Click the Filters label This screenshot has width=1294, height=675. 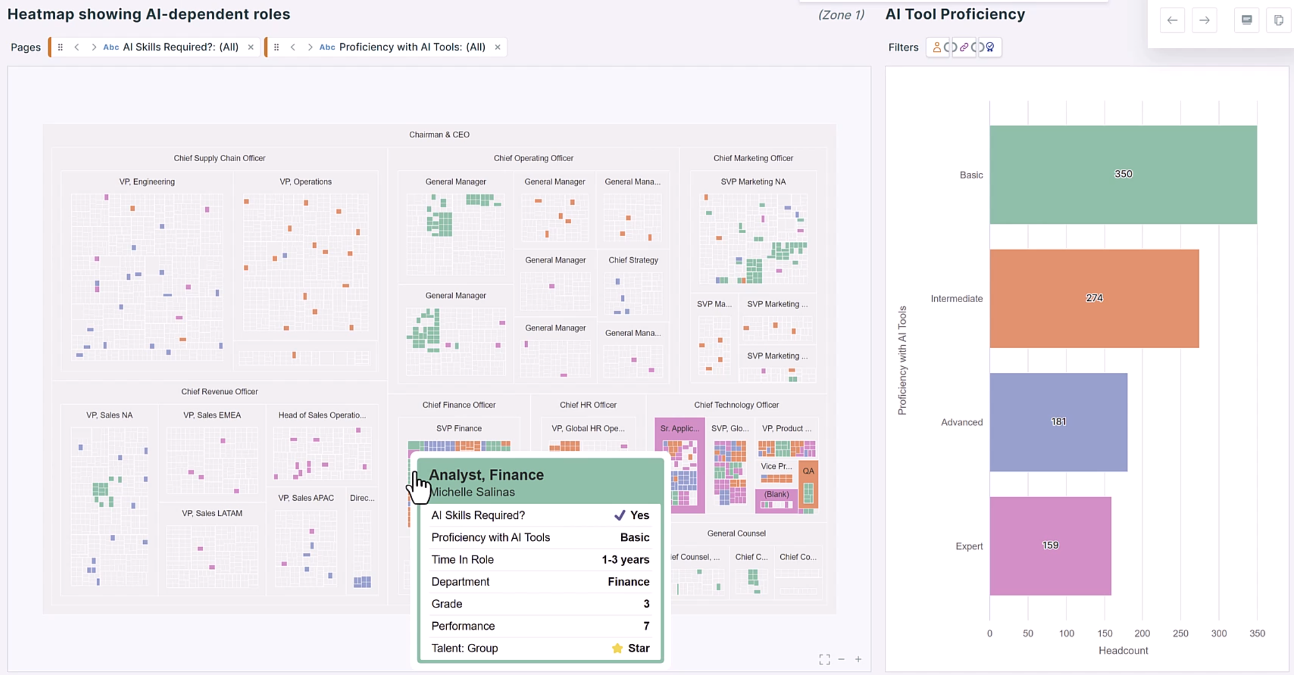point(903,47)
